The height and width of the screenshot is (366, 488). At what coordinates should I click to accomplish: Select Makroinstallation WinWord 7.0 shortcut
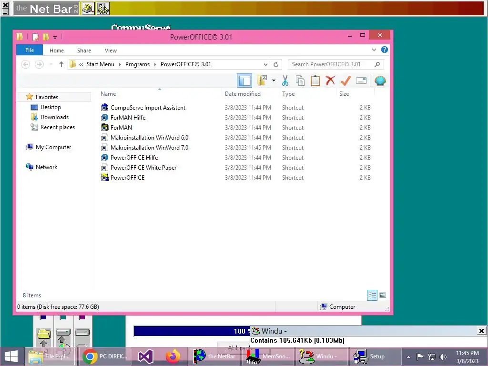pyautogui.click(x=149, y=148)
